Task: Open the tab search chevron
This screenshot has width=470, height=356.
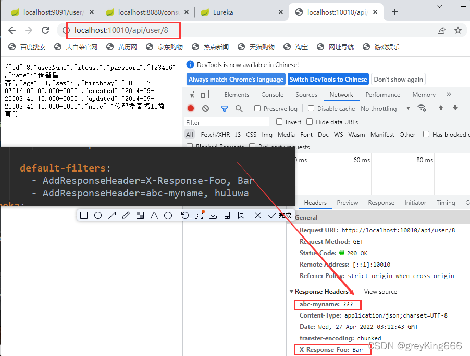Action: [x=440, y=6]
